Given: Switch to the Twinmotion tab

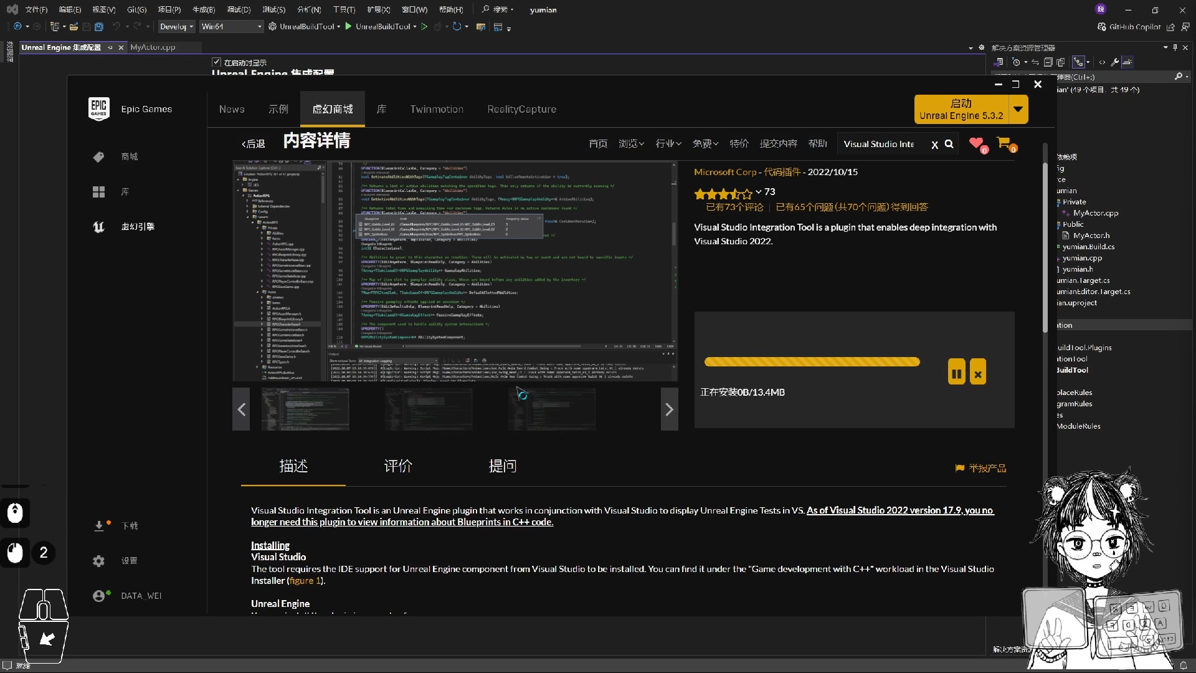Looking at the screenshot, I should click(437, 109).
